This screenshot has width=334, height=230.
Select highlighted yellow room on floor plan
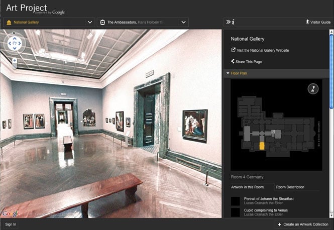(262, 146)
